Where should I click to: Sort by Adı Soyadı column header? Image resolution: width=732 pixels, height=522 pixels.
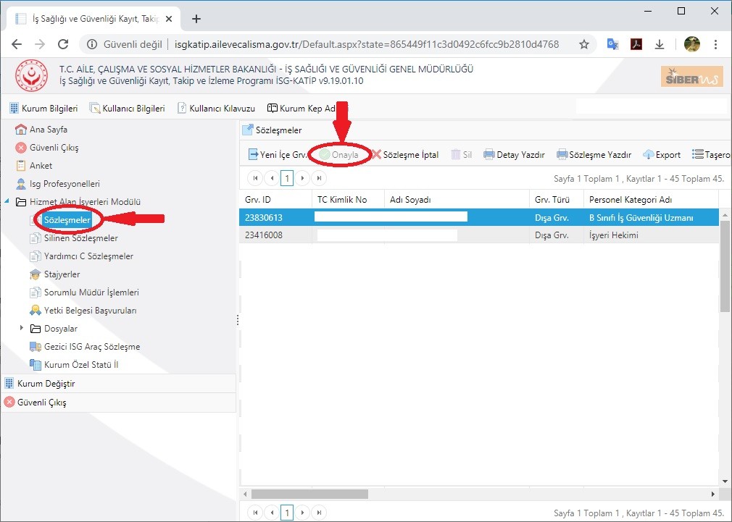tap(457, 200)
